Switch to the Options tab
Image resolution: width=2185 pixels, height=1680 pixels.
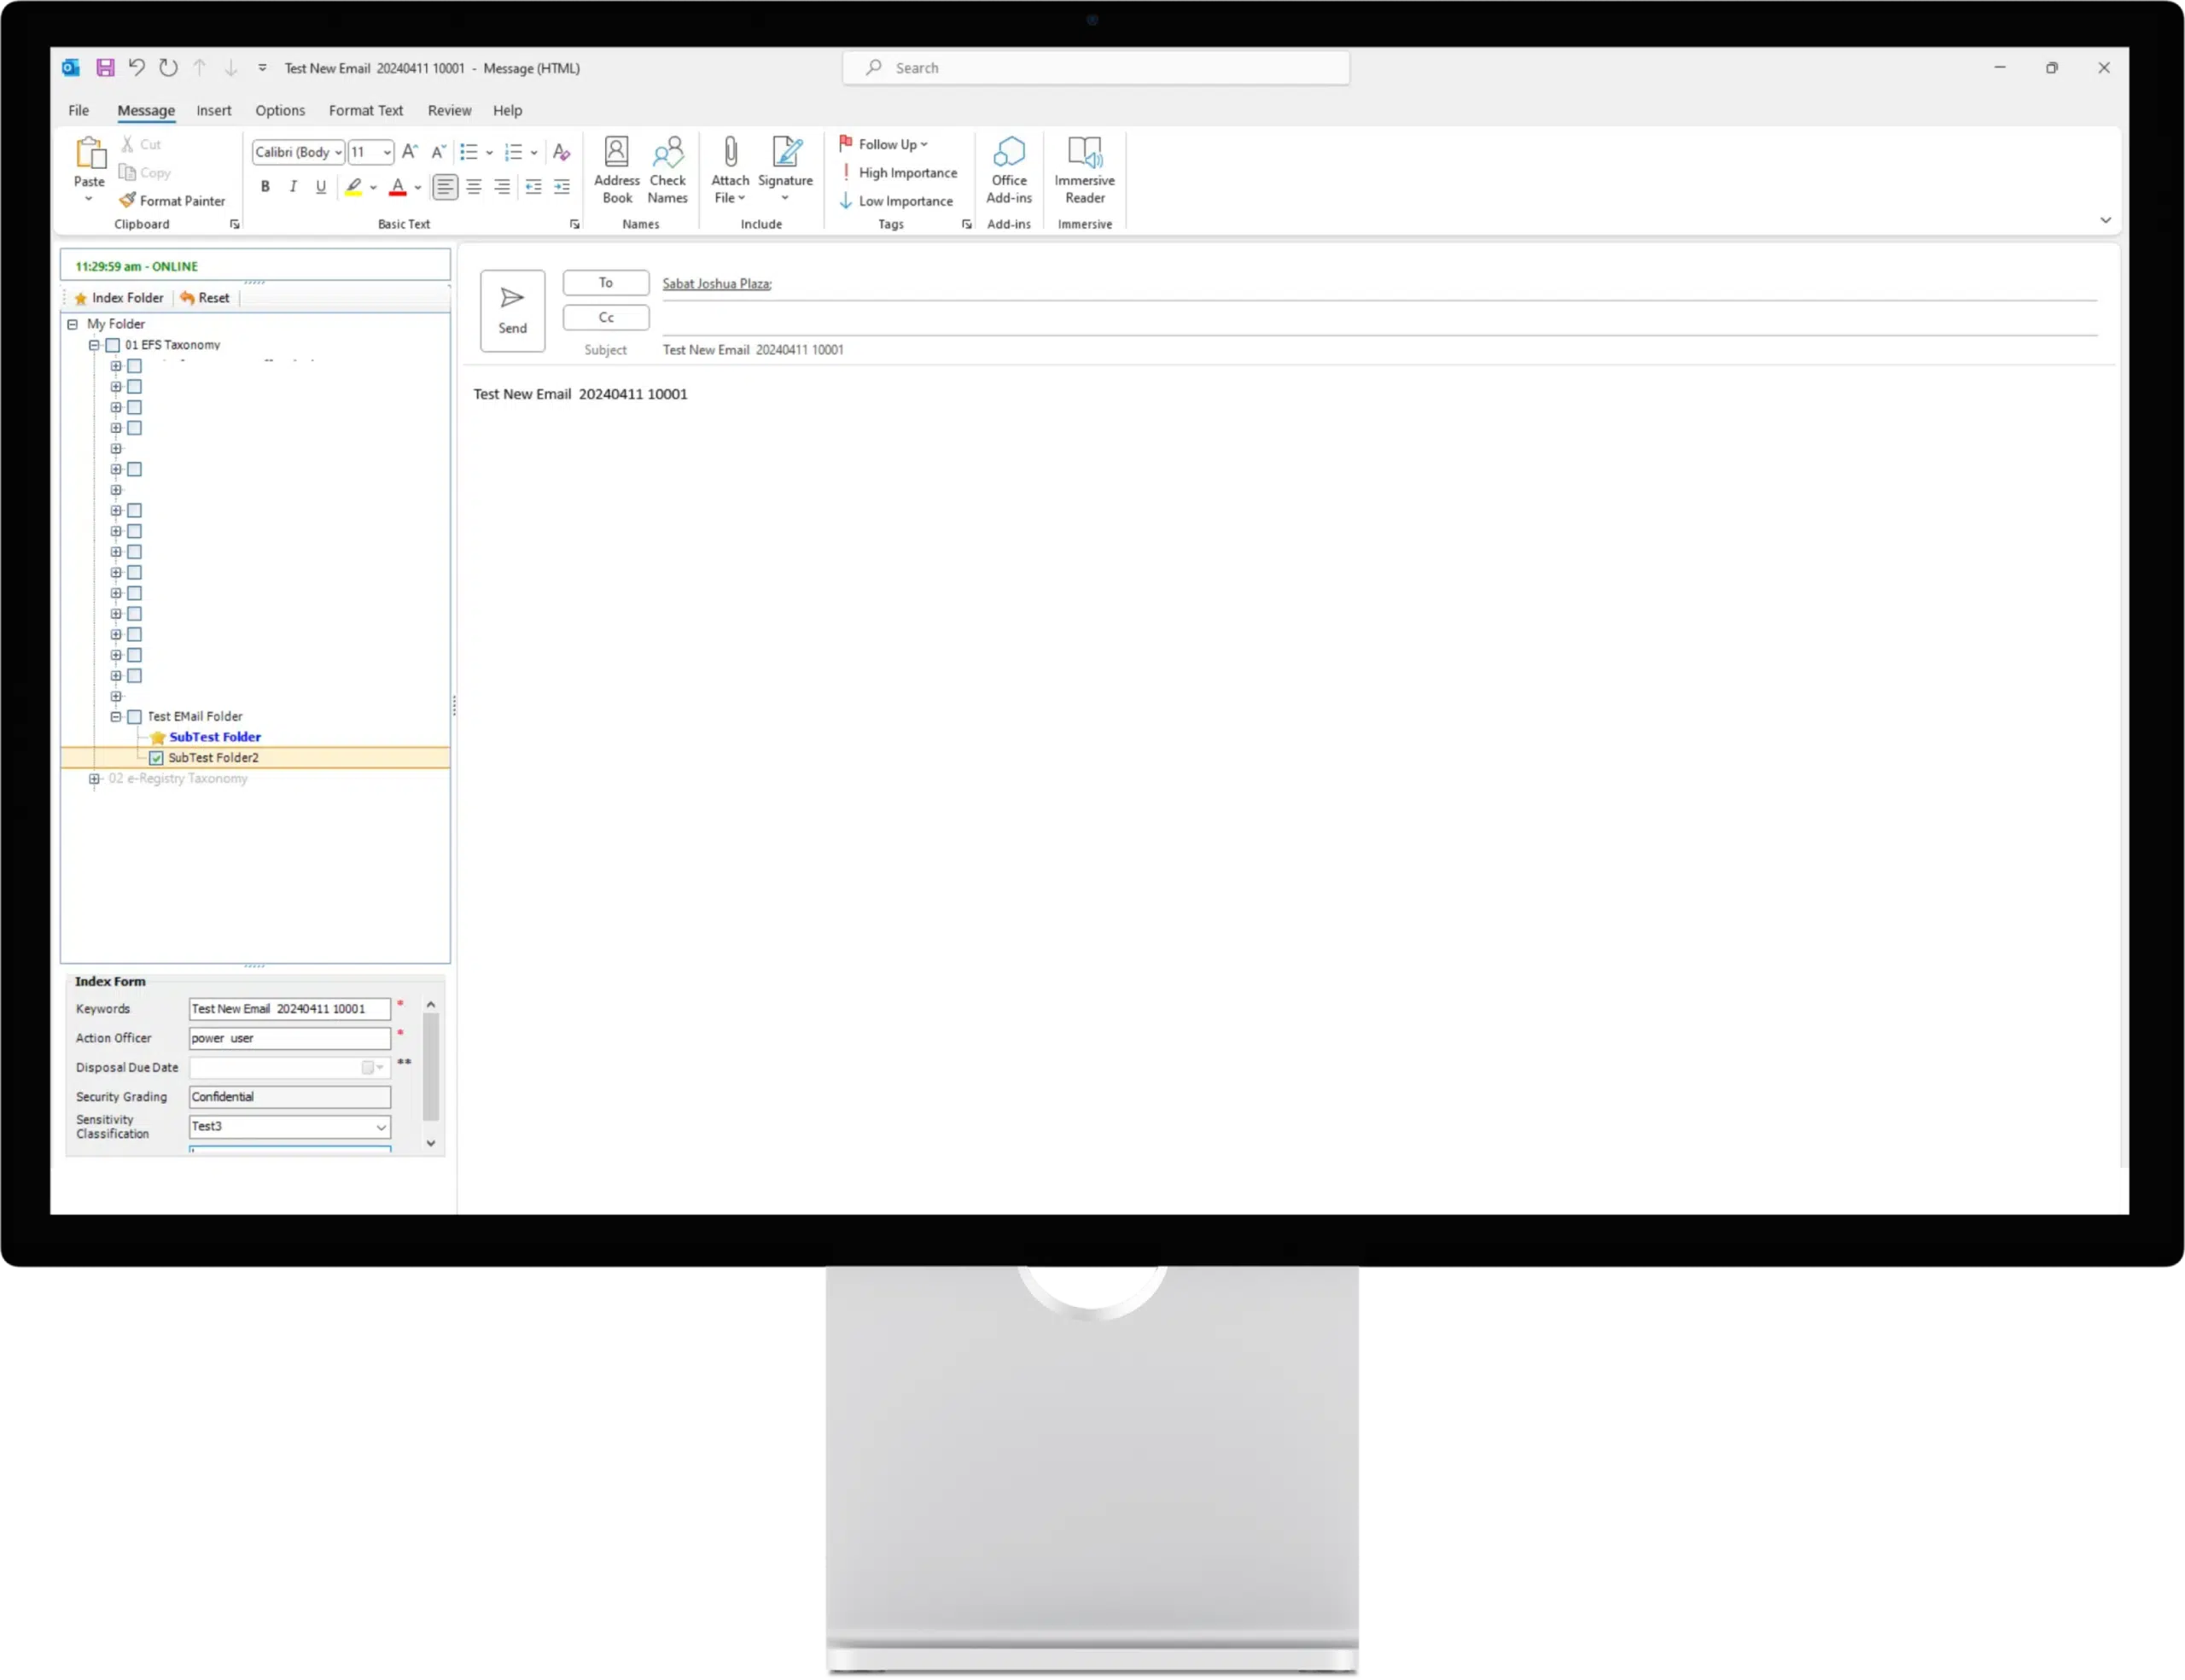280,110
